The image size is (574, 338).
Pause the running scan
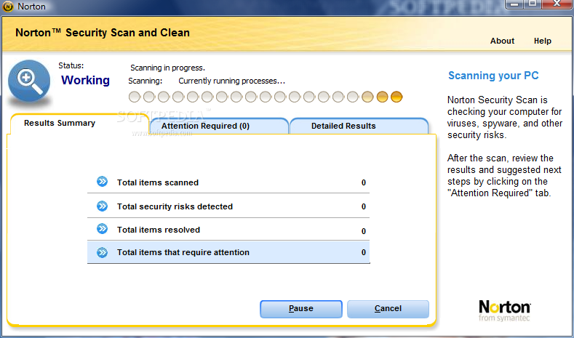tap(301, 309)
